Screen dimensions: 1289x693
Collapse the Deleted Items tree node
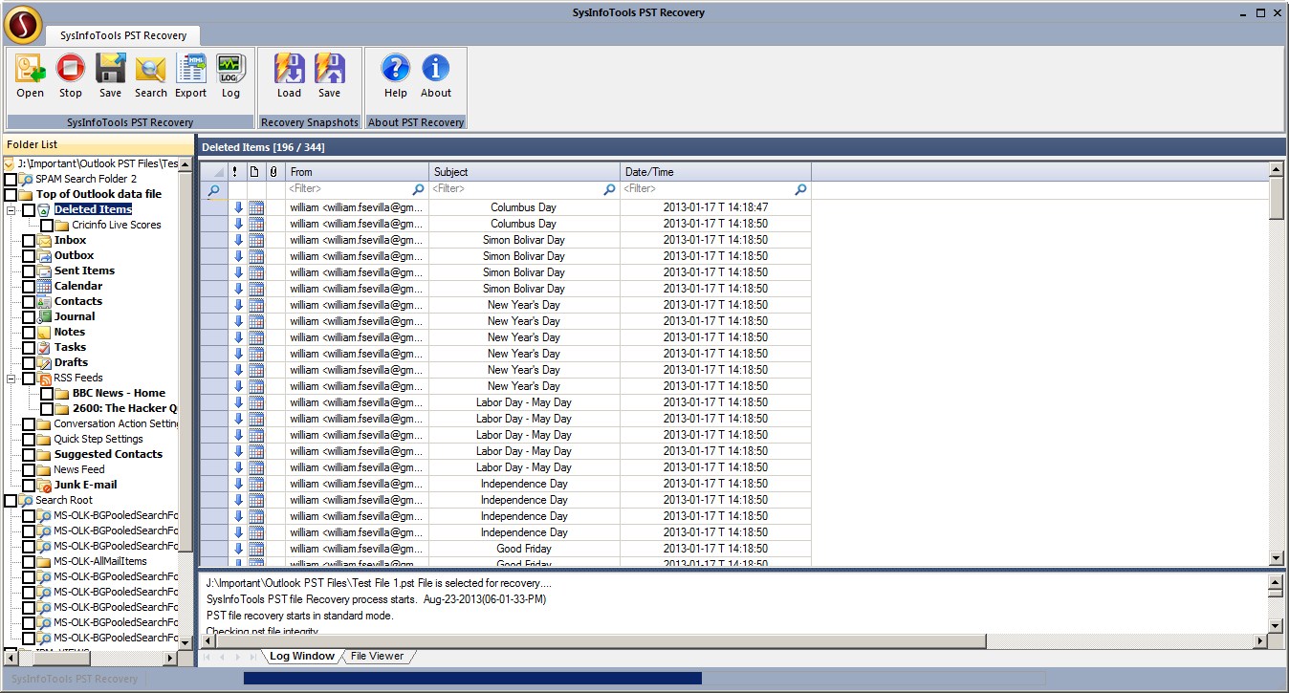(11, 209)
